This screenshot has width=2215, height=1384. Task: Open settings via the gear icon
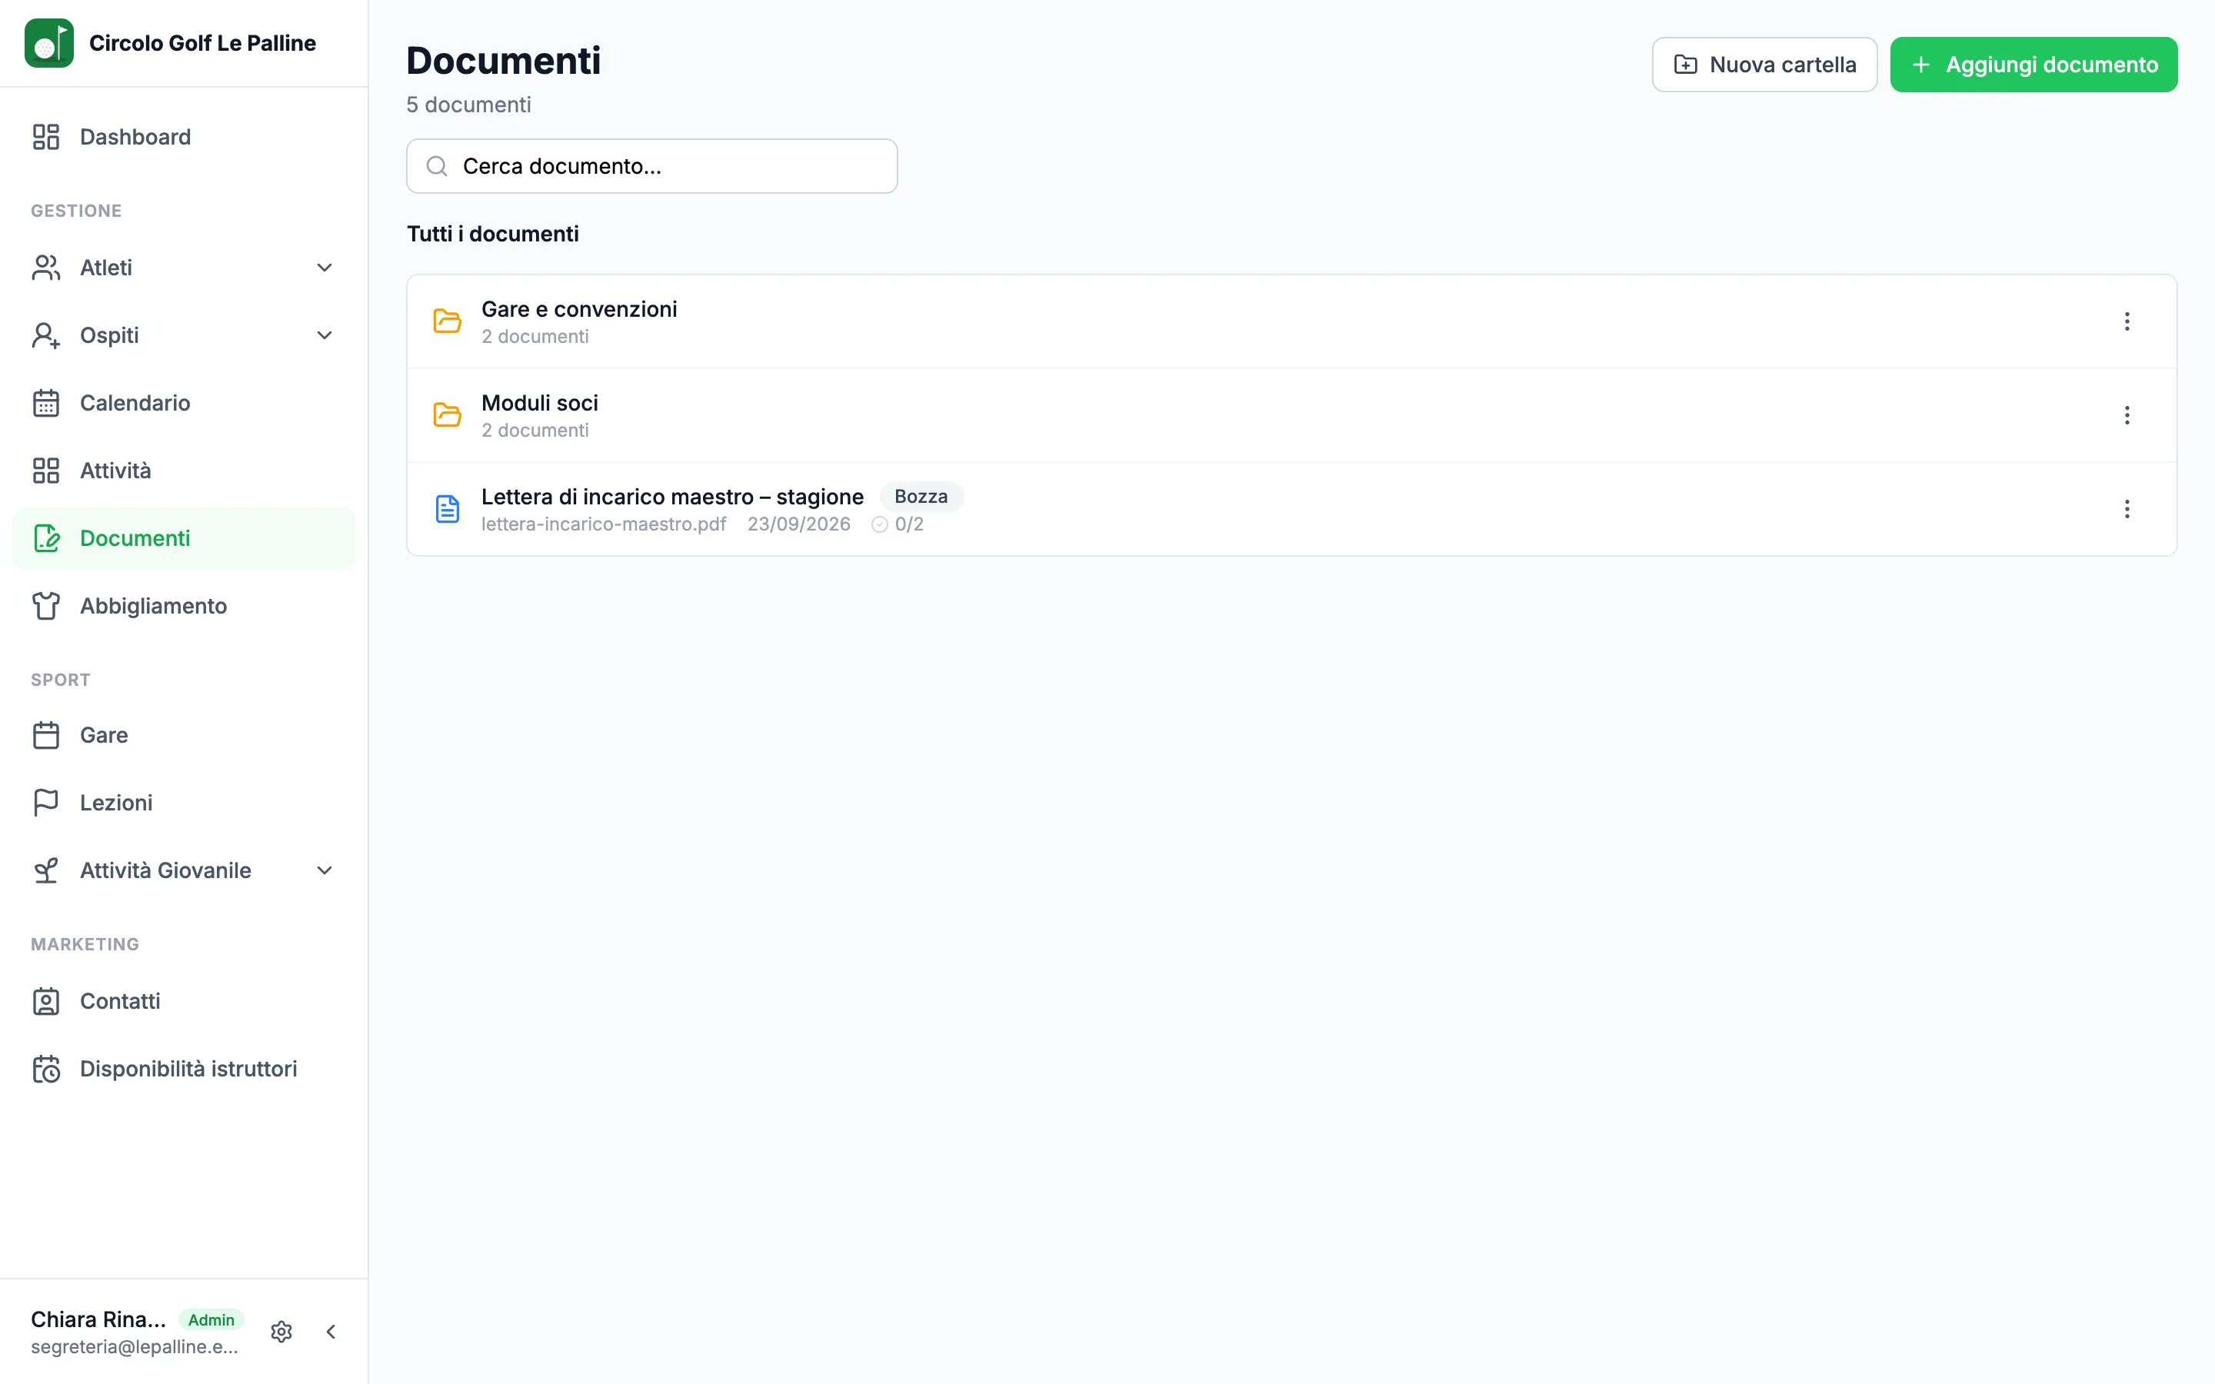point(282,1332)
